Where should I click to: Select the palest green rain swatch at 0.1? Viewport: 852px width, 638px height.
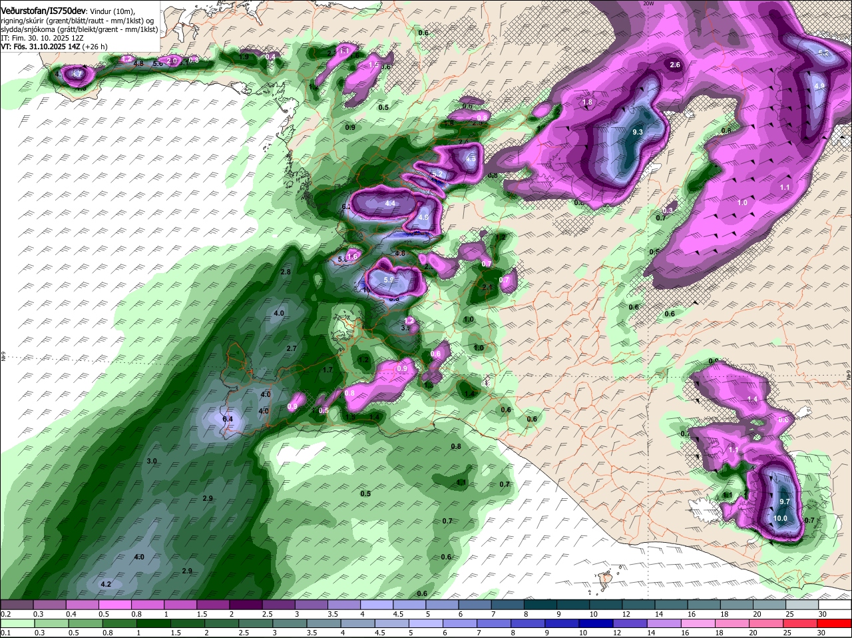click(17, 623)
